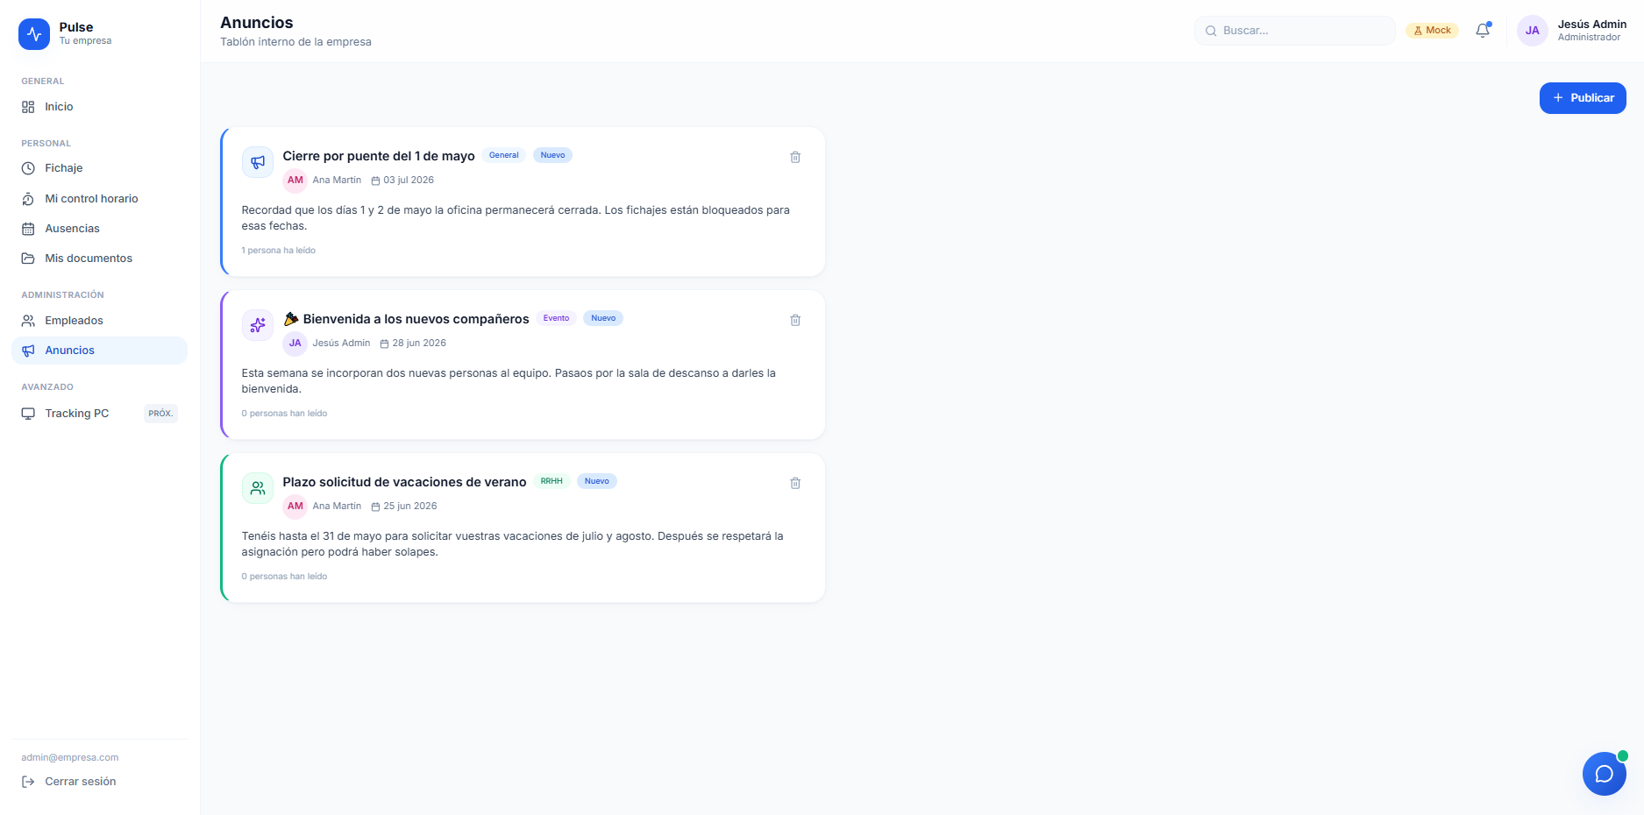This screenshot has width=1644, height=815.
Task: Click the JA user avatar in header
Action: (1532, 31)
